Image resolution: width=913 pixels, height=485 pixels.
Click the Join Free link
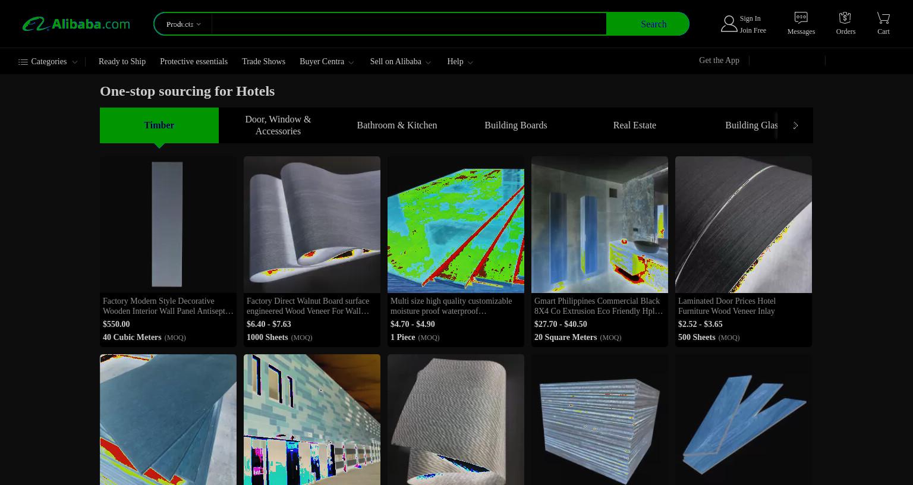pos(753,30)
